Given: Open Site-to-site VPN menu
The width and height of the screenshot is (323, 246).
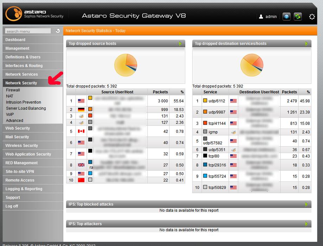Looking at the screenshot, I should pyautogui.click(x=33, y=171).
